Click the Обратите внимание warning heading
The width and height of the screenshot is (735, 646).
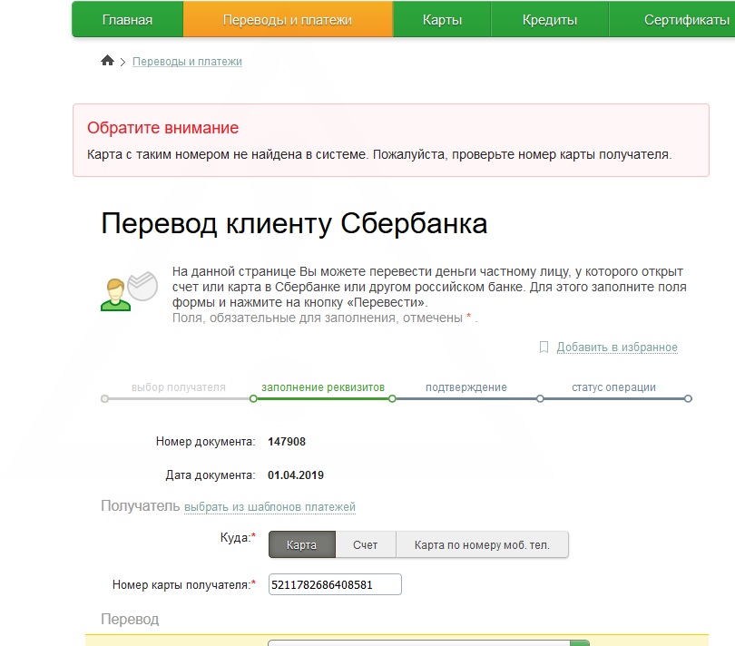point(162,128)
